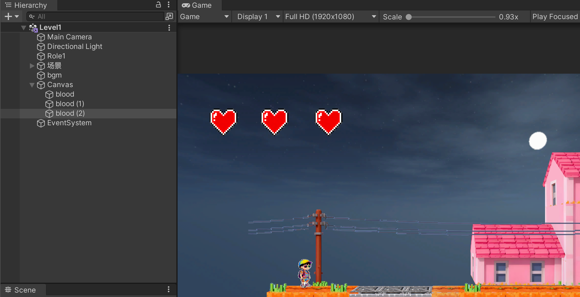
Task: Collapse the Canvas object children
Action: [32, 85]
